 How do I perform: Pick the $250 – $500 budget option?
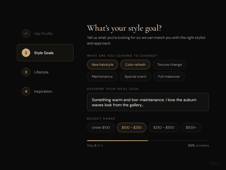tap(164, 127)
